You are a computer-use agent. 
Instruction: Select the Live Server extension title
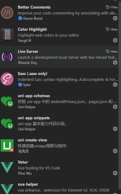(x=28, y=51)
